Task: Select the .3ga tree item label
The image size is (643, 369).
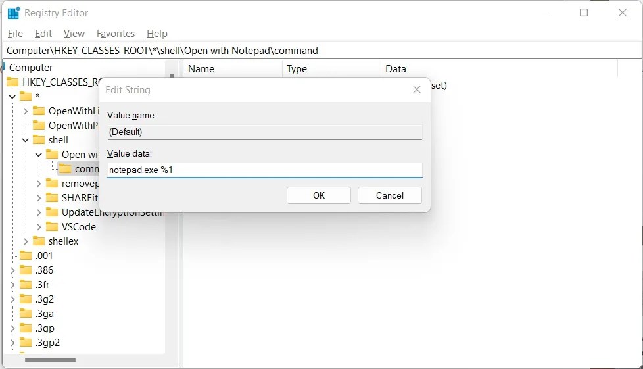Action: click(44, 314)
